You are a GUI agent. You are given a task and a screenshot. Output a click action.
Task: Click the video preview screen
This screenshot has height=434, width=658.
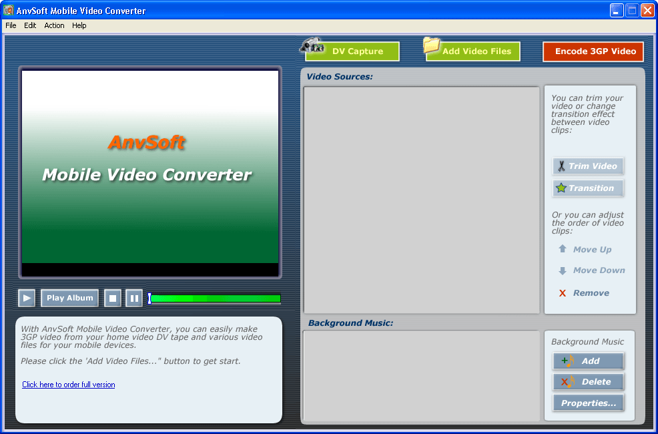pos(149,173)
